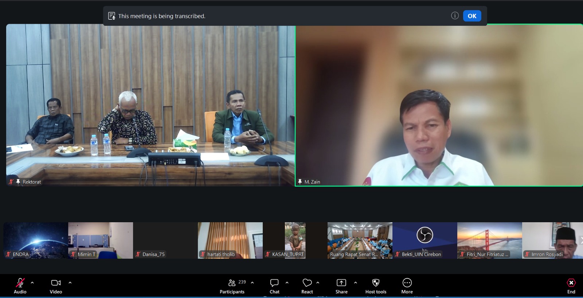Open the Host tools shield icon
The height and width of the screenshot is (298, 583).
point(376,283)
